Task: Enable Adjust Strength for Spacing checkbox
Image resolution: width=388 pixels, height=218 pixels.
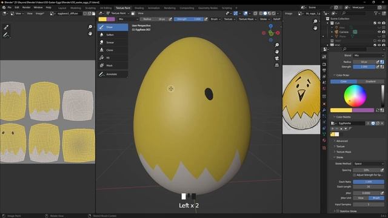Action: 355,175
